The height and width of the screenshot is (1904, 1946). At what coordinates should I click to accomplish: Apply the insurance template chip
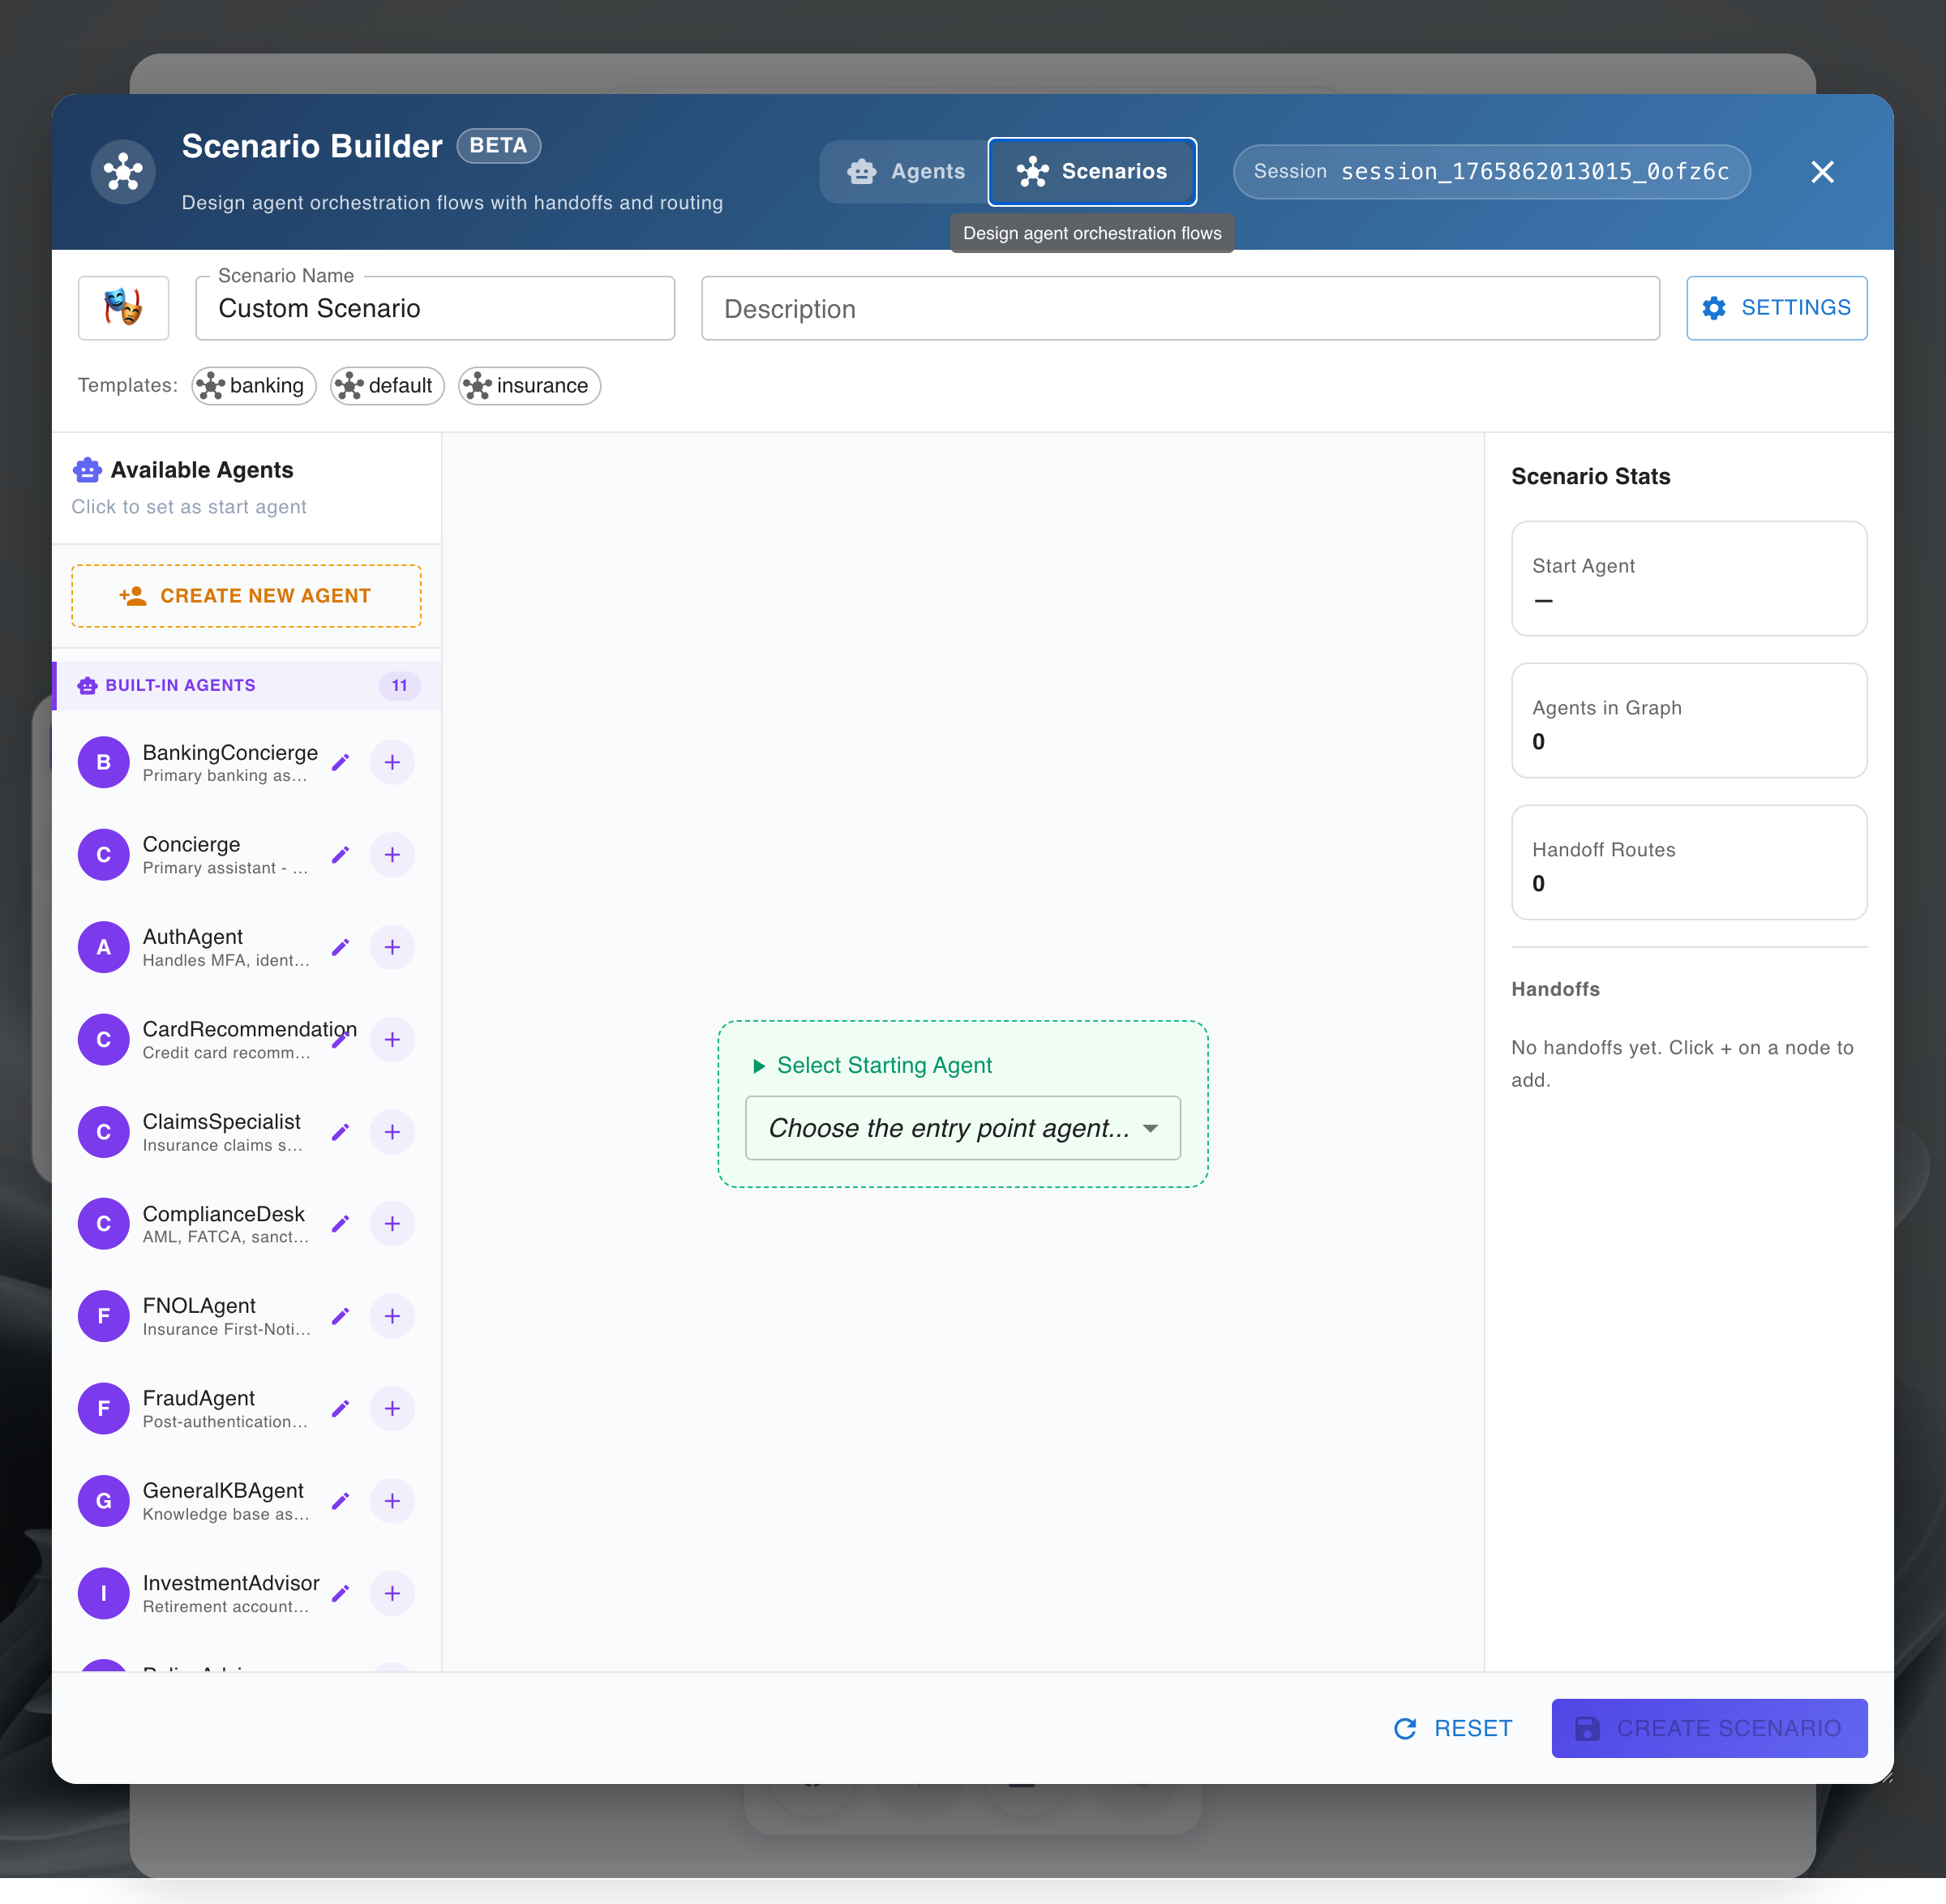(529, 386)
